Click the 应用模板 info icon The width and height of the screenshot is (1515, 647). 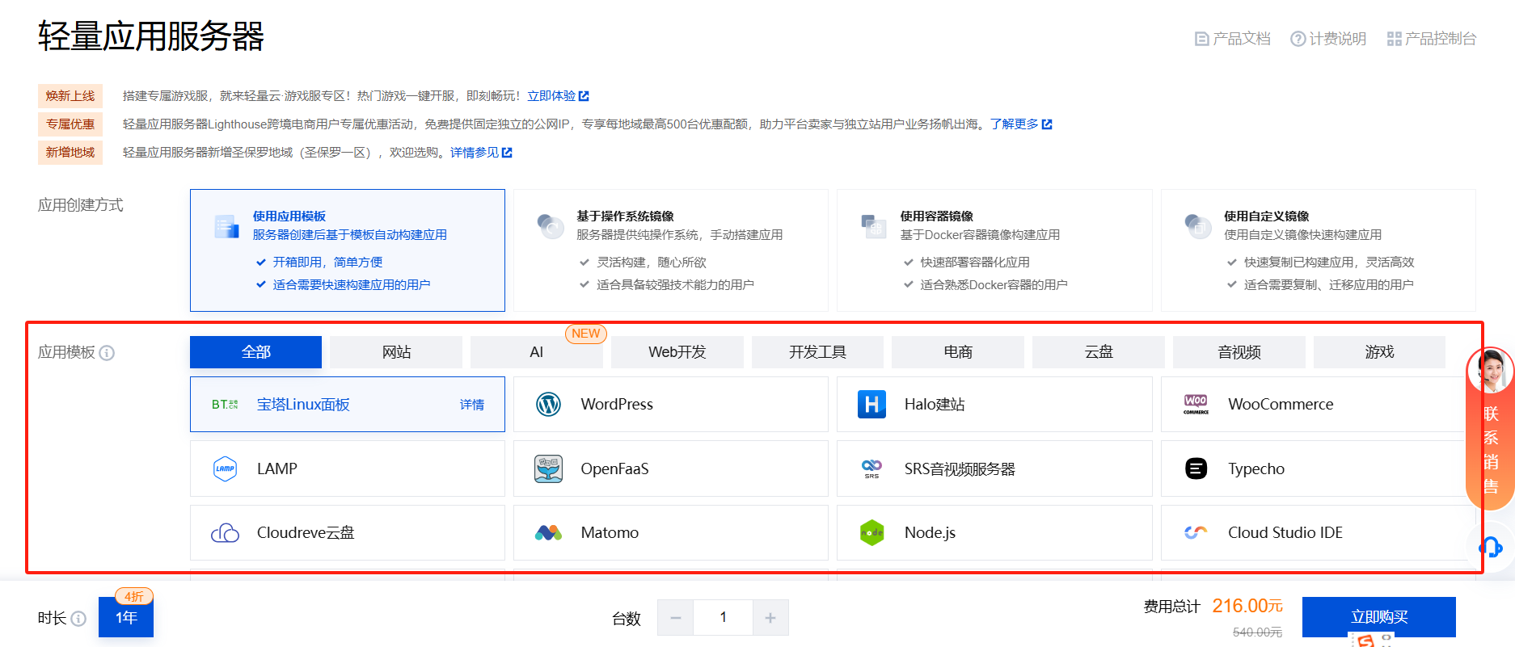(x=107, y=353)
